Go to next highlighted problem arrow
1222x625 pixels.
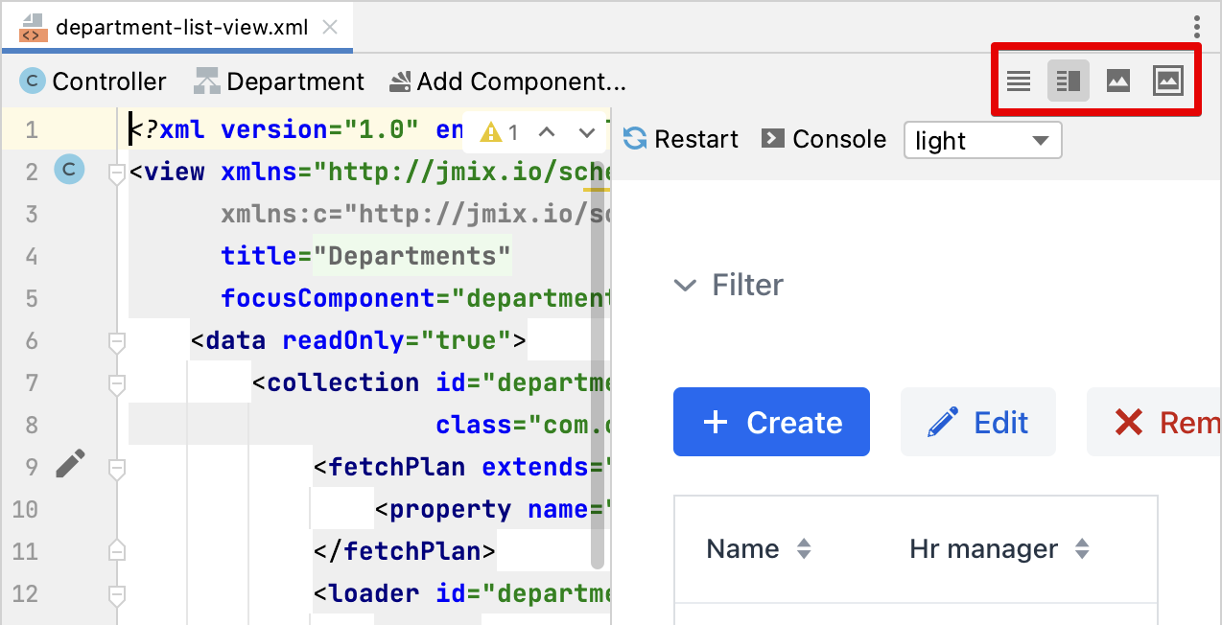[x=588, y=132]
